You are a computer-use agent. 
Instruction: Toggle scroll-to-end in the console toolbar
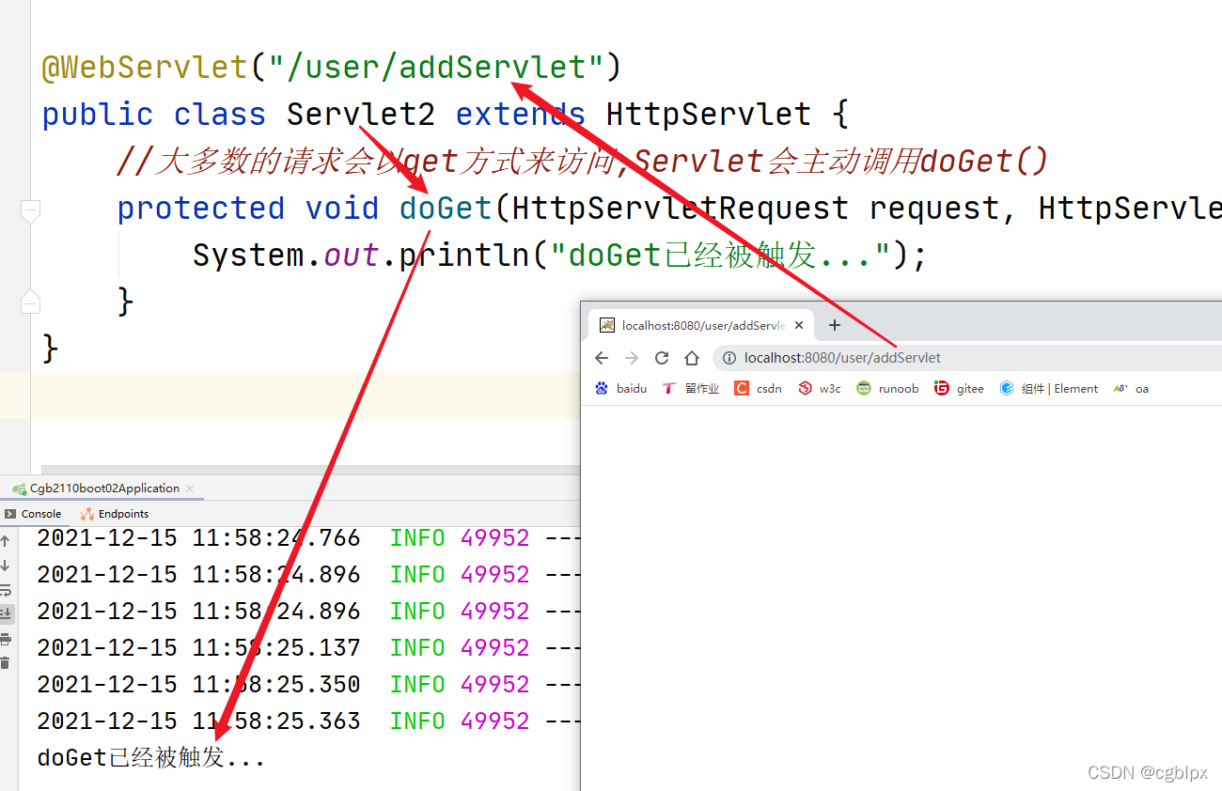6,613
